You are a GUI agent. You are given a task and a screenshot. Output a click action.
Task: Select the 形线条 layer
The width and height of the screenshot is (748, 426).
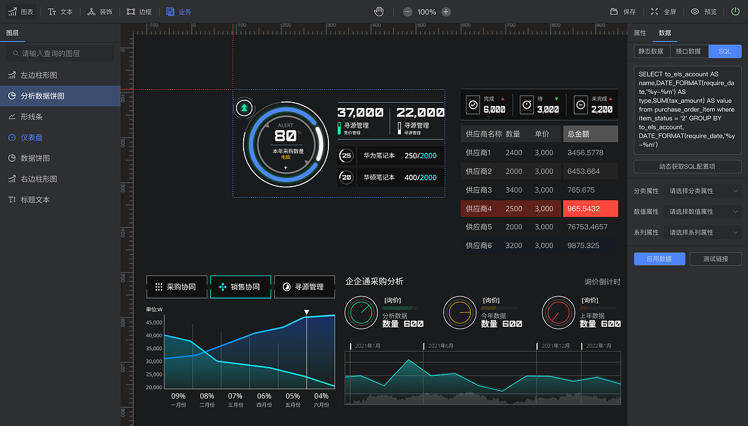click(x=60, y=117)
